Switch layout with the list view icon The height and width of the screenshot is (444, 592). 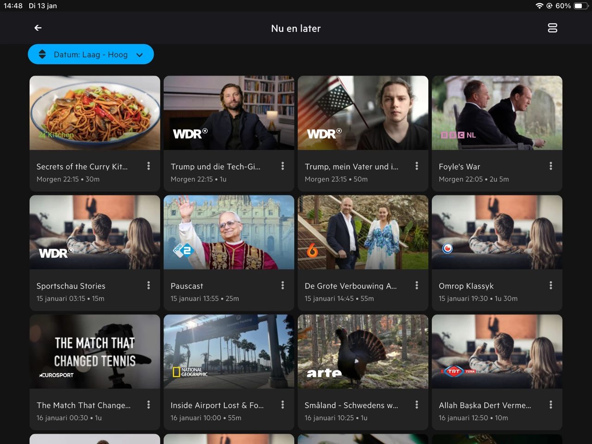[552, 28]
